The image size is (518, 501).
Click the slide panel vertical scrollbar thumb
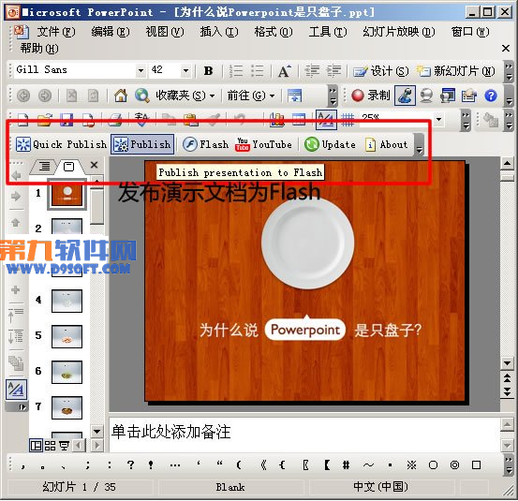click(x=97, y=205)
